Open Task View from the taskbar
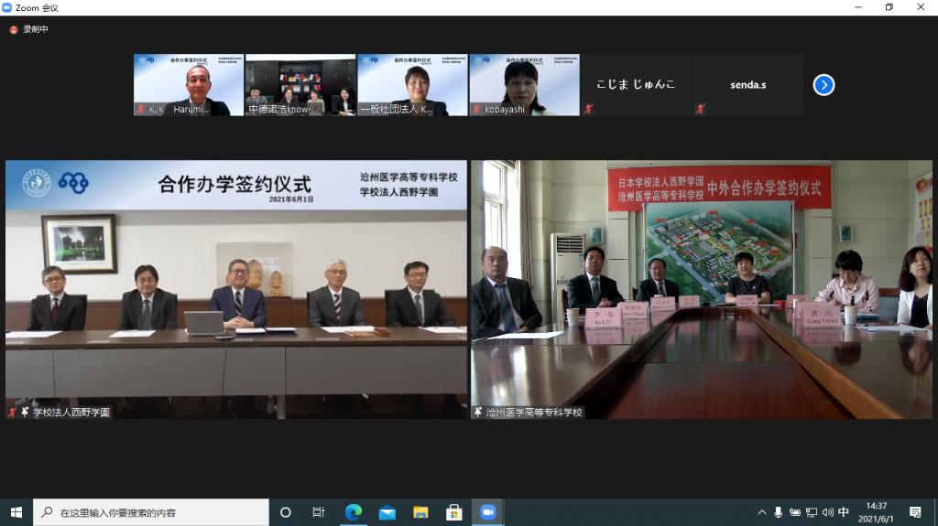Screen dimensions: 938x526 pyautogui.click(x=318, y=512)
